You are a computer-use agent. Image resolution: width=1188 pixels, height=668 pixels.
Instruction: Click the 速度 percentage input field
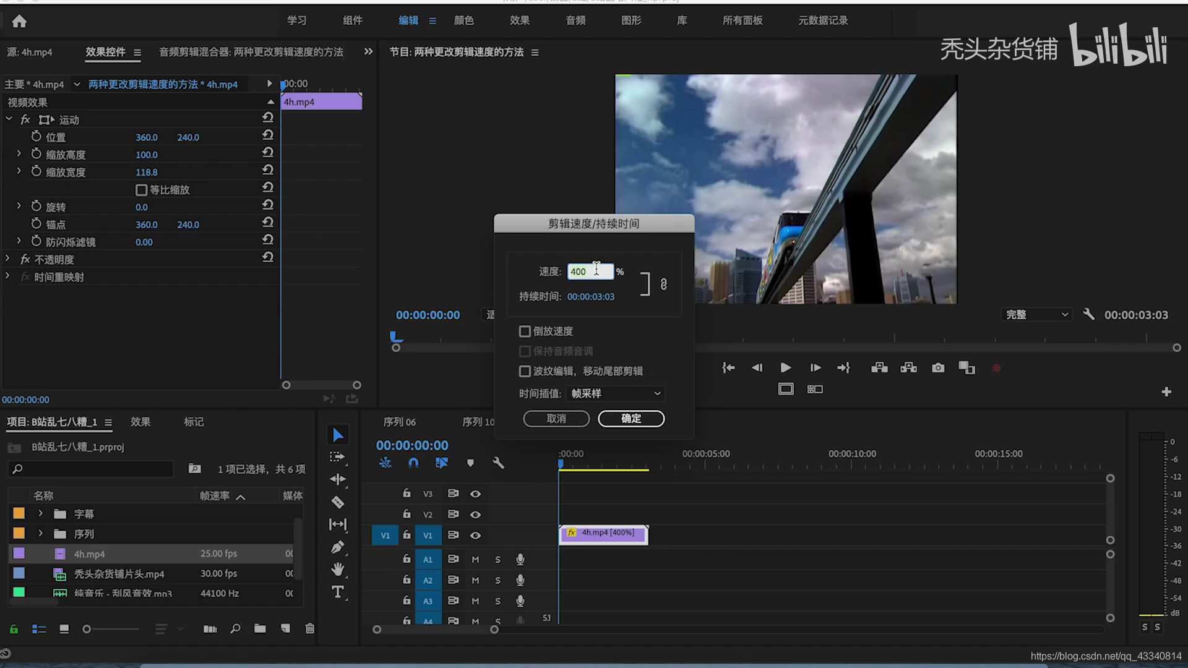point(590,272)
